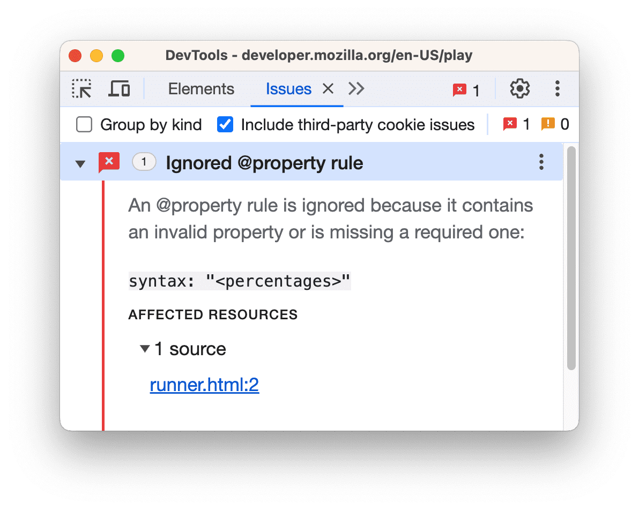Select the Issues tab
The width and height of the screenshot is (639, 510).
pyautogui.click(x=288, y=89)
